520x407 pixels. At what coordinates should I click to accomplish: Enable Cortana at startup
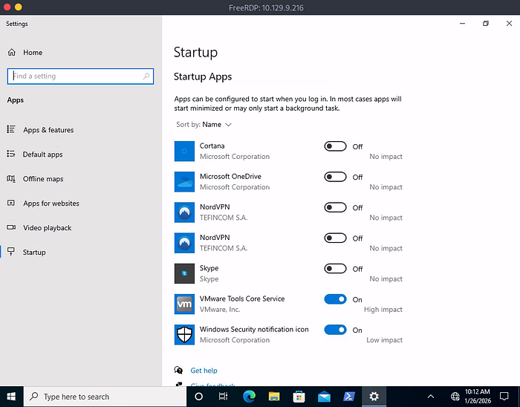tap(335, 146)
